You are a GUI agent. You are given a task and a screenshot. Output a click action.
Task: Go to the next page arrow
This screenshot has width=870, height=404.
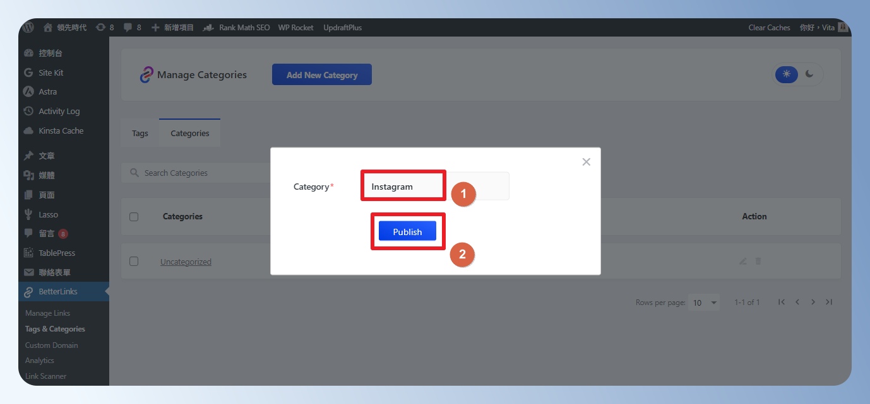813,303
